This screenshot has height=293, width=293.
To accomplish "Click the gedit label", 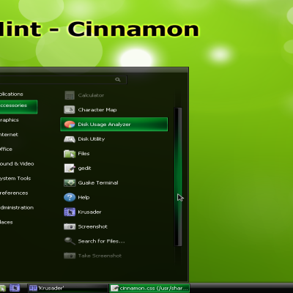I will (84, 168).
